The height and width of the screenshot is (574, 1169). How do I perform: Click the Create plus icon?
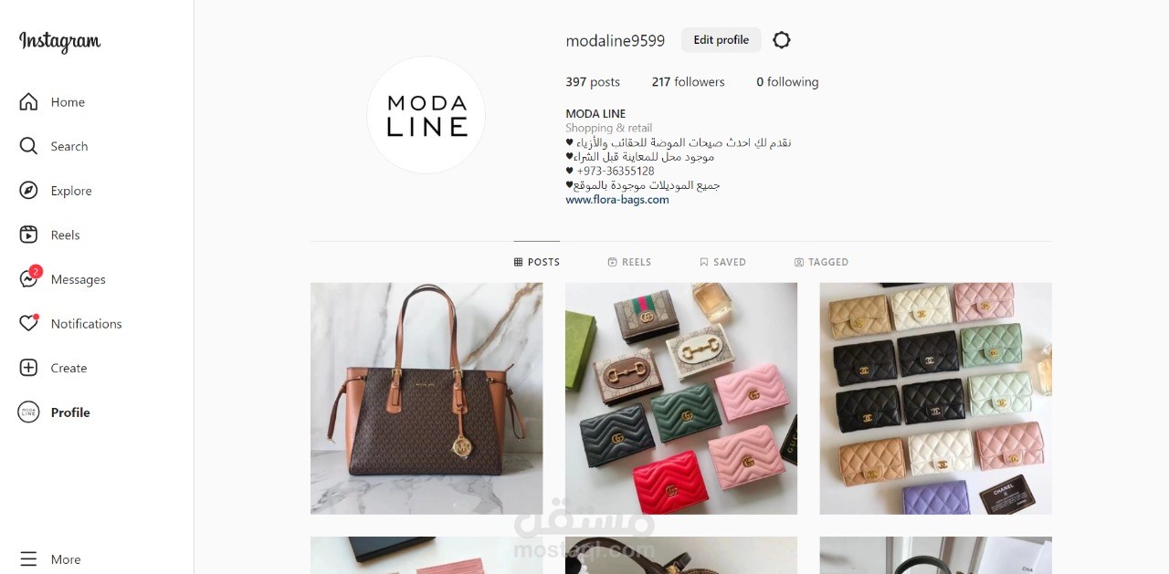click(x=28, y=368)
